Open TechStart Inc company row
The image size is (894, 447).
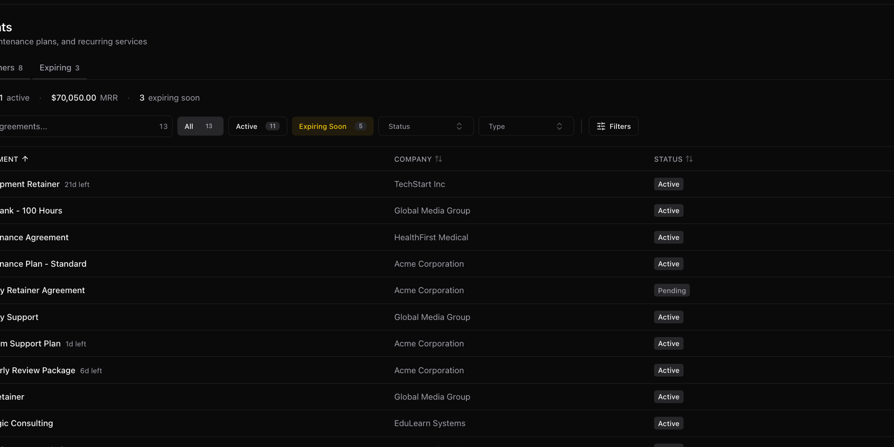(x=419, y=184)
